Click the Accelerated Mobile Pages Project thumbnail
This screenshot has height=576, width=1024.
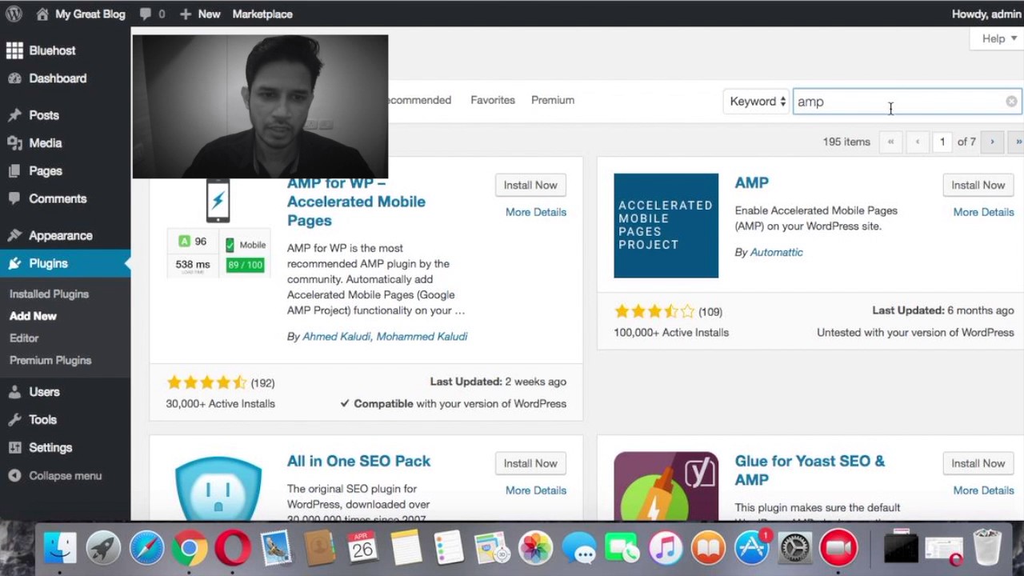(x=666, y=226)
